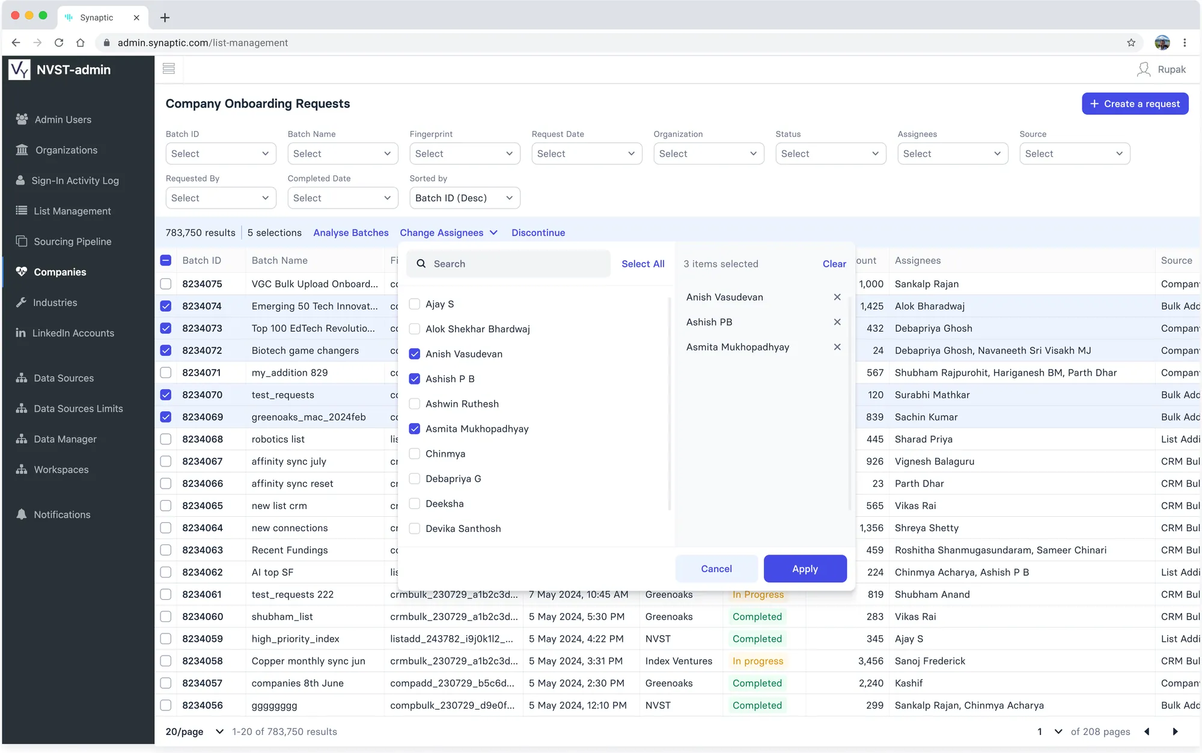The width and height of the screenshot is (1202, 753).
Task: Bookmark this page with star icon
Action: pyautogui.click(x=1131, y=43)
